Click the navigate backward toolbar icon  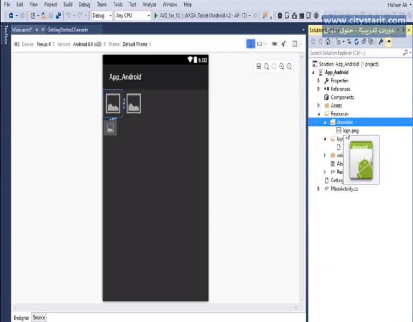[11, 16]
